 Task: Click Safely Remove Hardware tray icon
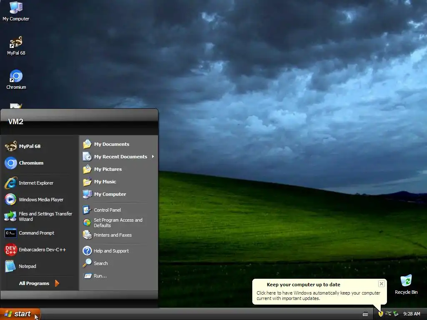pos(396,314)
